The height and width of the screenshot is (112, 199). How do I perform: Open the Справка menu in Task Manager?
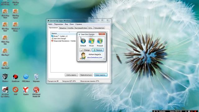[x=79, y=24]
